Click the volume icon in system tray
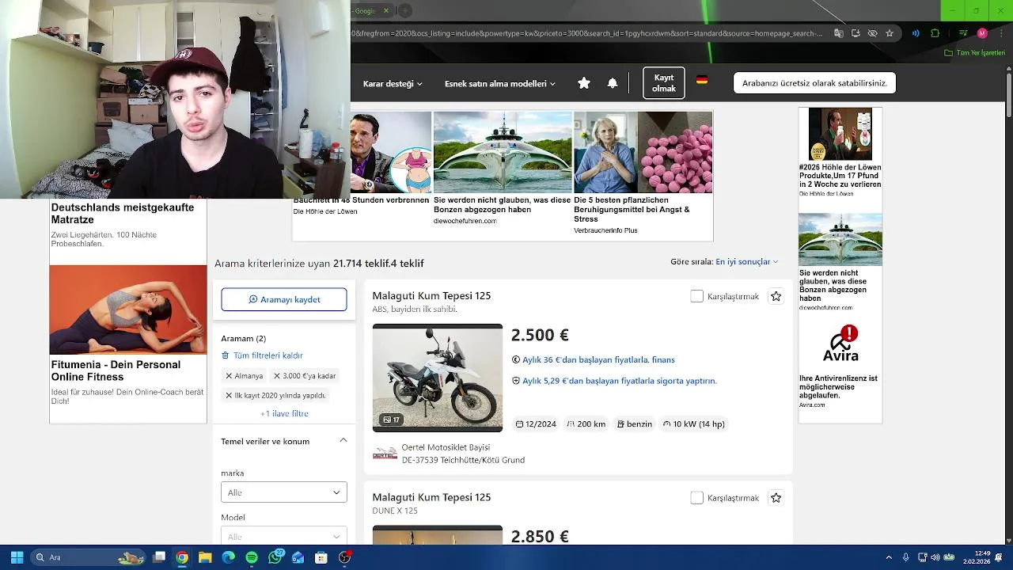Viewport: 1013px width, 570px height. click(935, 558)
